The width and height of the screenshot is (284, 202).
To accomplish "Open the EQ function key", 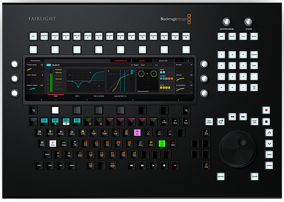I will pos(148,133).
